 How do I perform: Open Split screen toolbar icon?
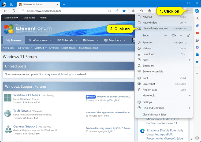pyautogui.click(x=133, y=11)
